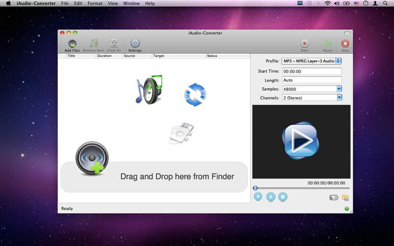Play preview with round blue play button
The width and height of the screenshot is (394, 246).
coord(258,196)
